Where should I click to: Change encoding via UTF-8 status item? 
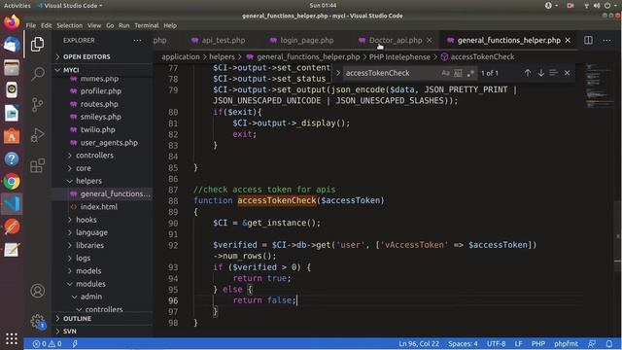click(496, 343)
